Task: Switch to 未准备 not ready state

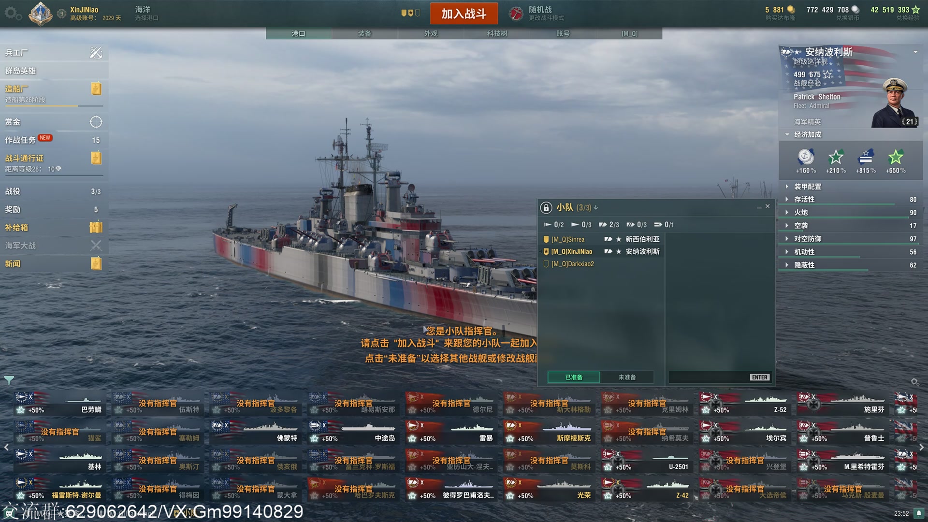Action: click(627, 377)
